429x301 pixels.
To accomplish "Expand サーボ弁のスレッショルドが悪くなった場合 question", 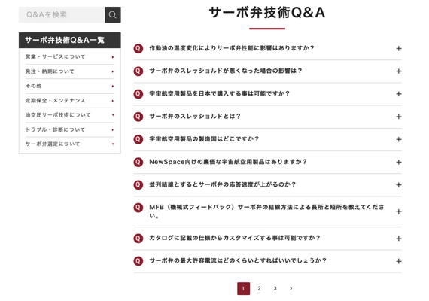I will pos(267,71).
